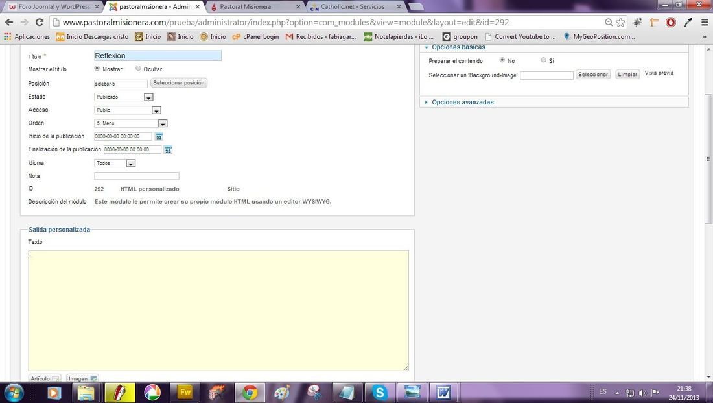Open the volume speaker tray icon
Viewport: 713px width, 403px height.
pyautogui.click(x=642, y=393)
